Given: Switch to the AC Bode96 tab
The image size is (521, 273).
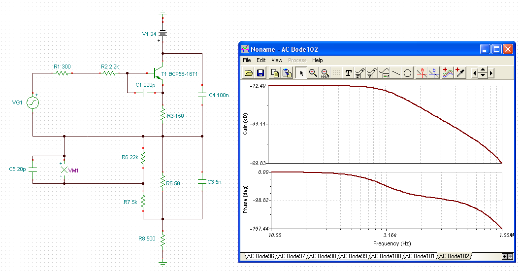Looking at the screenshot, I should (260, 256).
